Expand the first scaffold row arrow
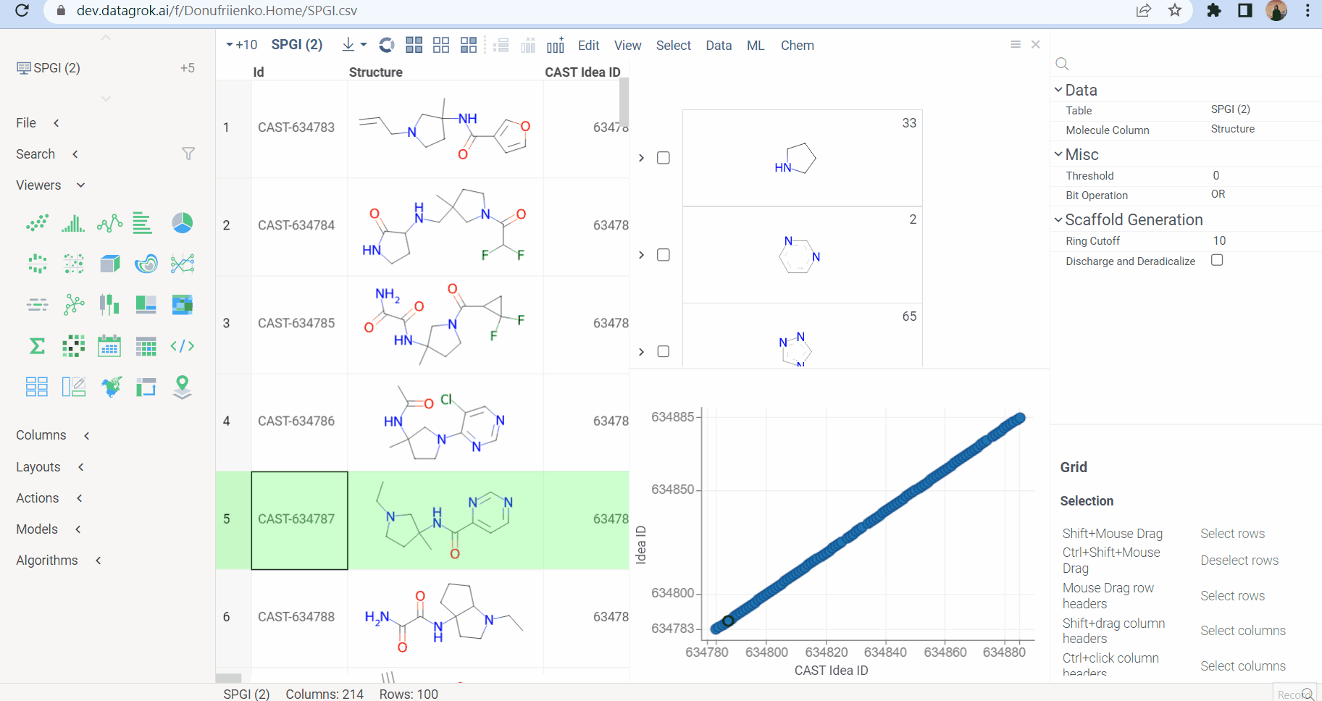Viewport: 1322px width, 701px height. 641,157
